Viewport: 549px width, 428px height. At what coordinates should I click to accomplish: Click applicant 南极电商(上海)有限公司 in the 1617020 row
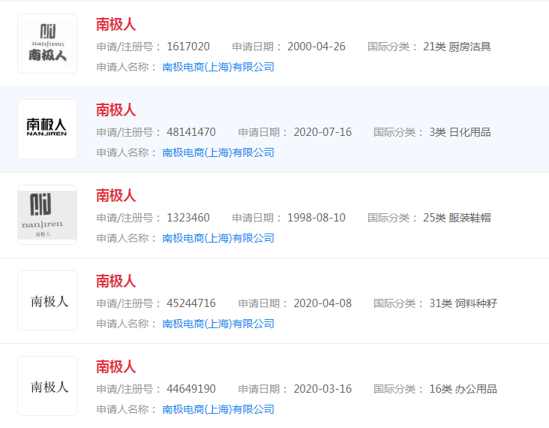tap(218, 67)
